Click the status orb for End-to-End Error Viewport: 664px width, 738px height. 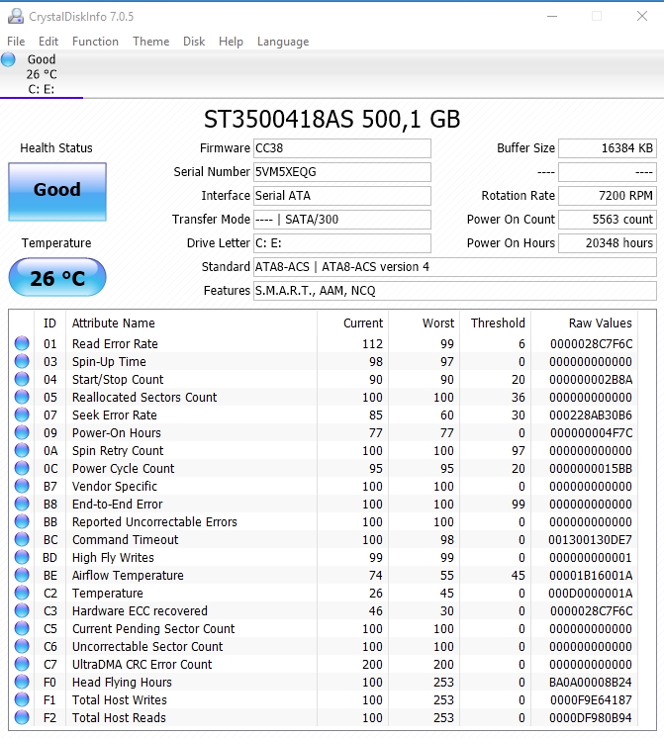click(22, 505)
